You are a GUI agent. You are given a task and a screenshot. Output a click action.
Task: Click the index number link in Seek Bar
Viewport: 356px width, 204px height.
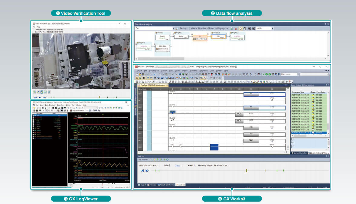(x=178, y=165)
